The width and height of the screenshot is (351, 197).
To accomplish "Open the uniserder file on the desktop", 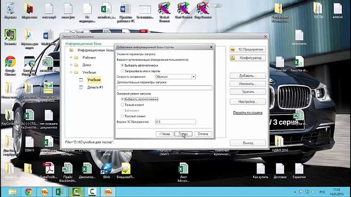I will point(280,64).
